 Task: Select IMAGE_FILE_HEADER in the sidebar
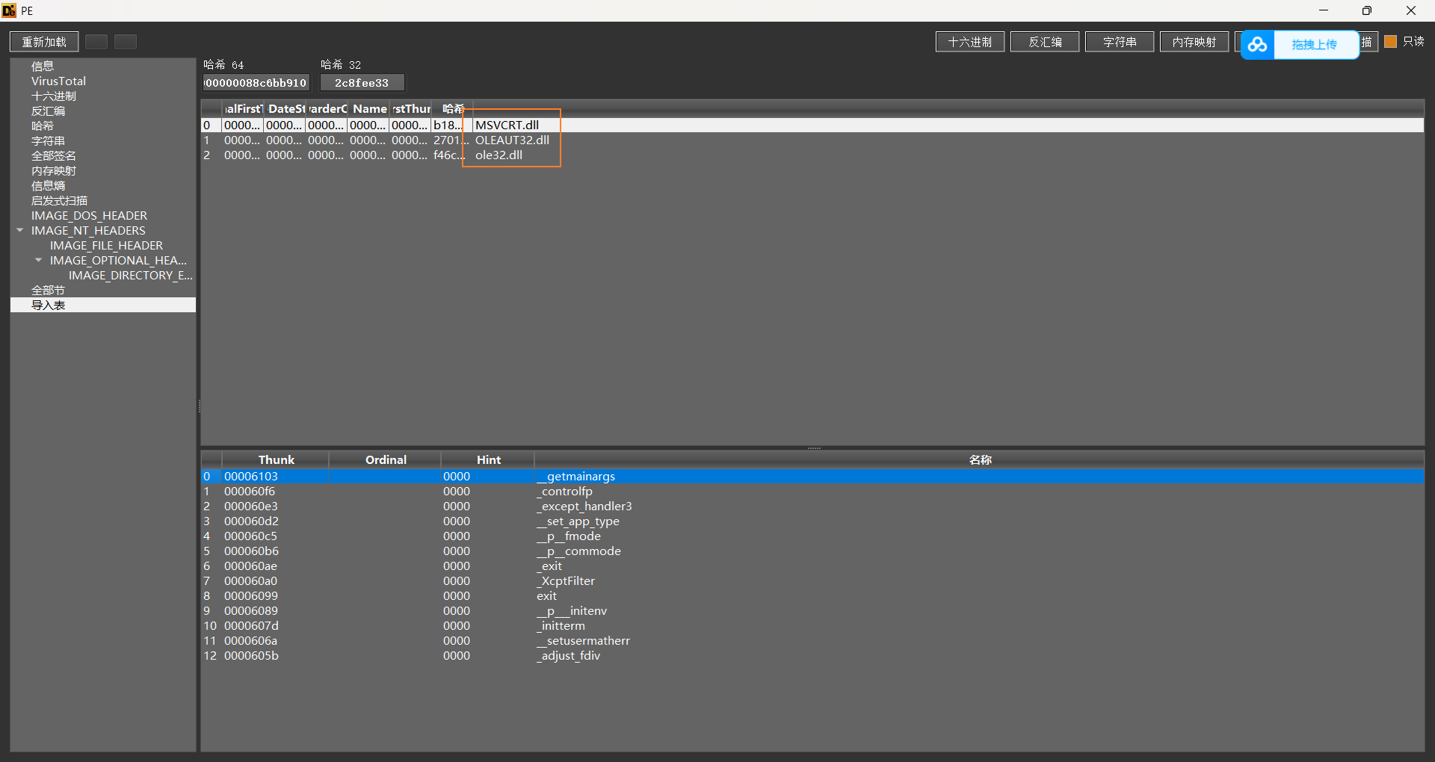(x=106, y=245)
